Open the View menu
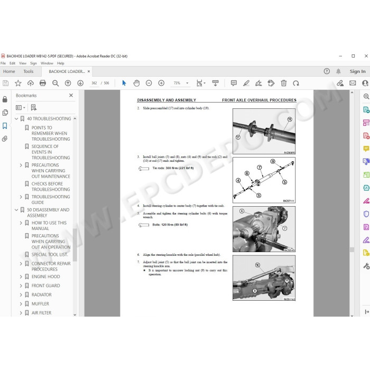370x370 pixels. coord(23,63)
